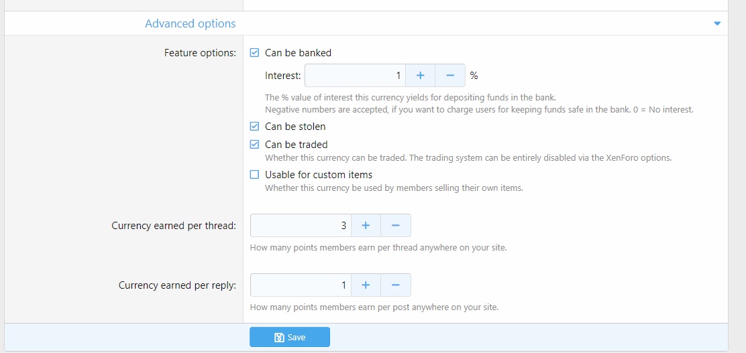The width and height of the screenshot is (746, 353).
Task: Decrement Currency earned per thread
Action: pyautogui.click(x=396, y=226)
